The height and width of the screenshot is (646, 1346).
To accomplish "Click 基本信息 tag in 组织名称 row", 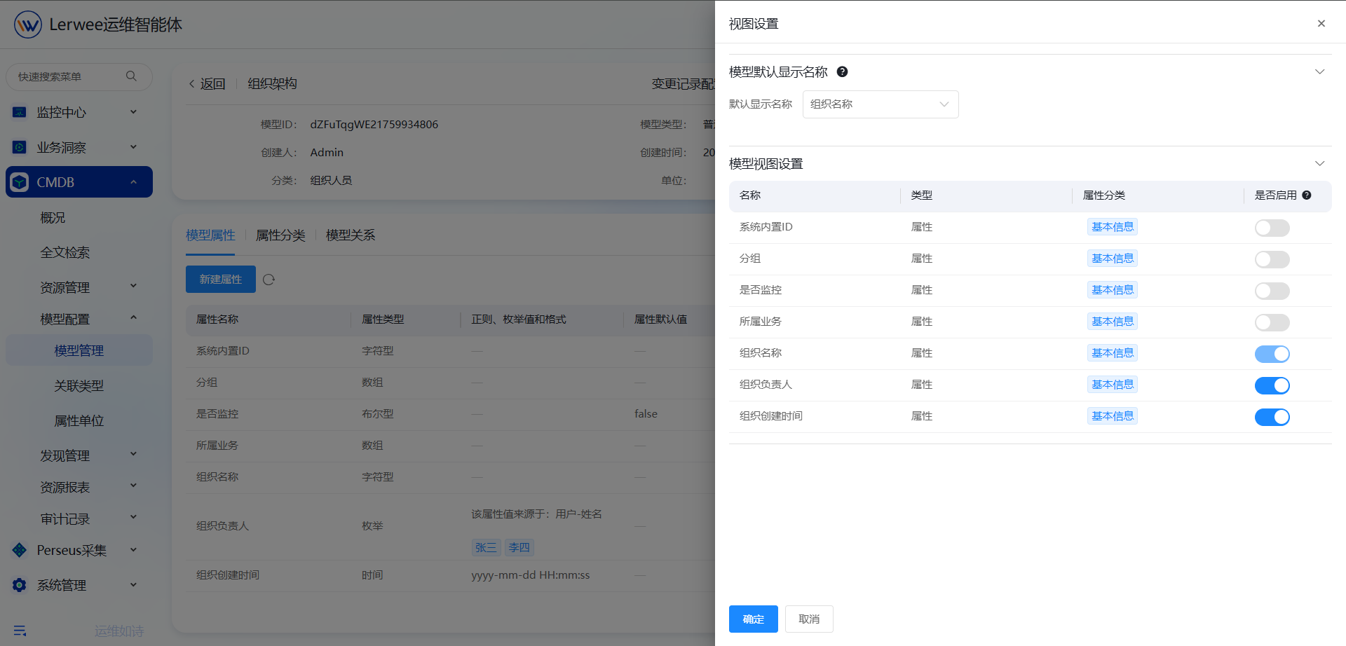I will coord(1113,353).
